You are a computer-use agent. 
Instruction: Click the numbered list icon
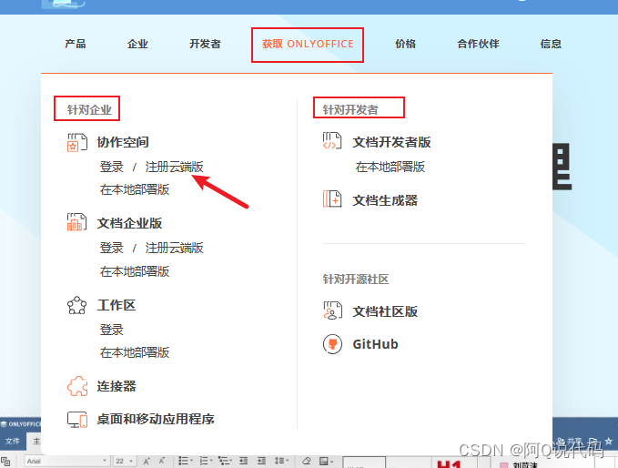206,461
